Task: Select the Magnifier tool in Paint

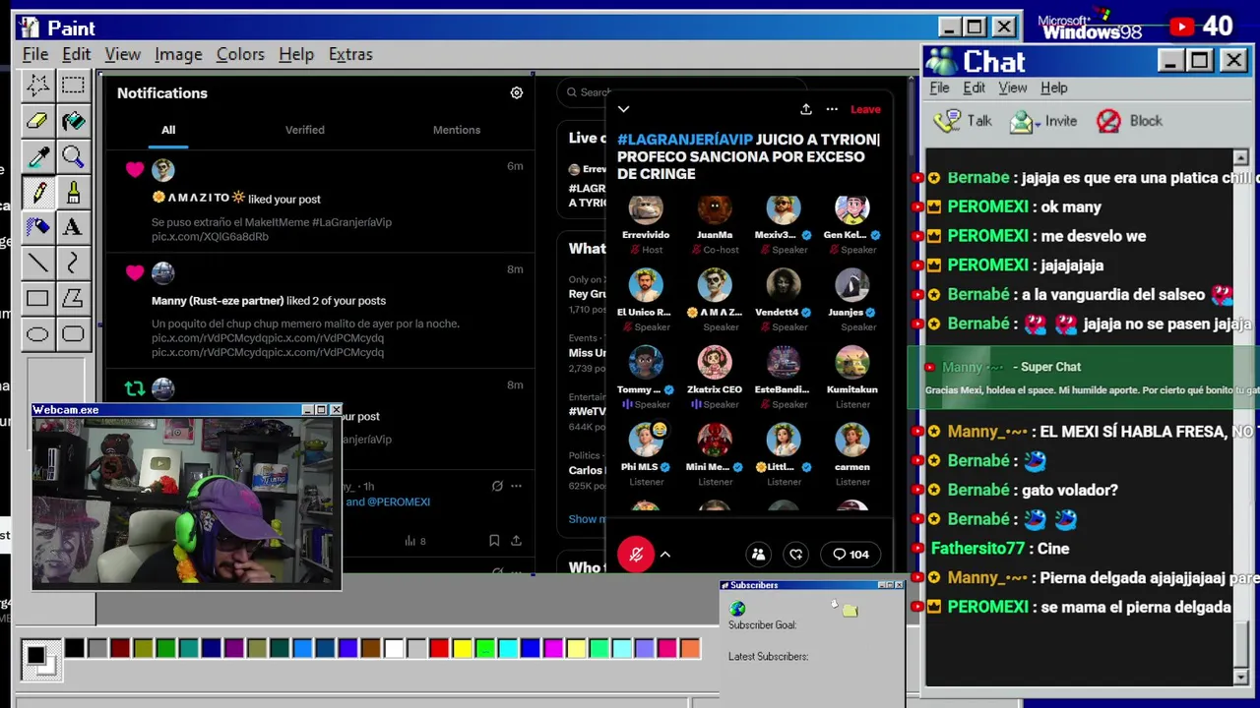Action: 73,156
